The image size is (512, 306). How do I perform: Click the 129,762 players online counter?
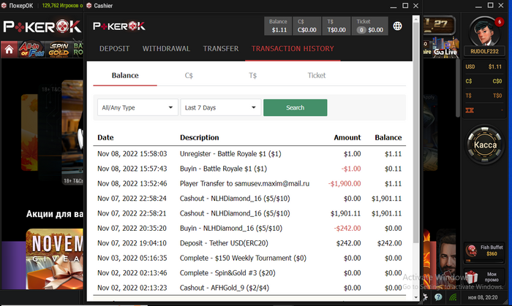[x=62, y=6]
